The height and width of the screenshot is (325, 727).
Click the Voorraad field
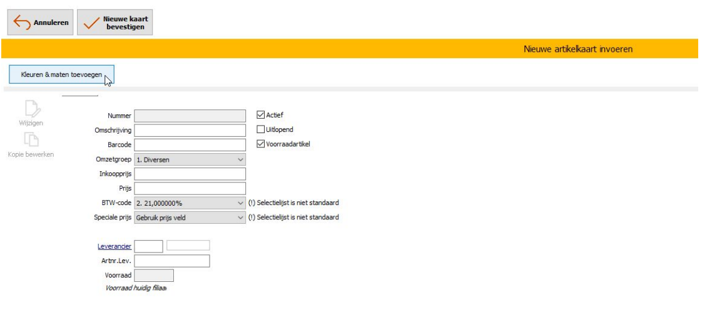(x=154, y=276)
